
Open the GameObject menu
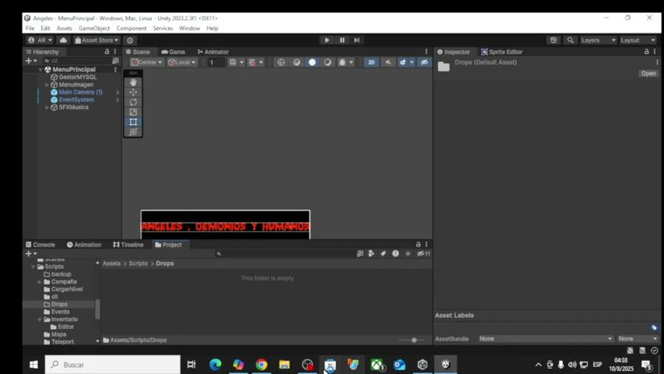[x=94, y=28]
